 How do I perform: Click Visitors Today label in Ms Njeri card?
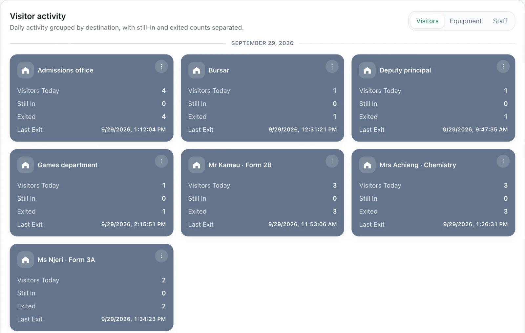[x=38, y=280]
